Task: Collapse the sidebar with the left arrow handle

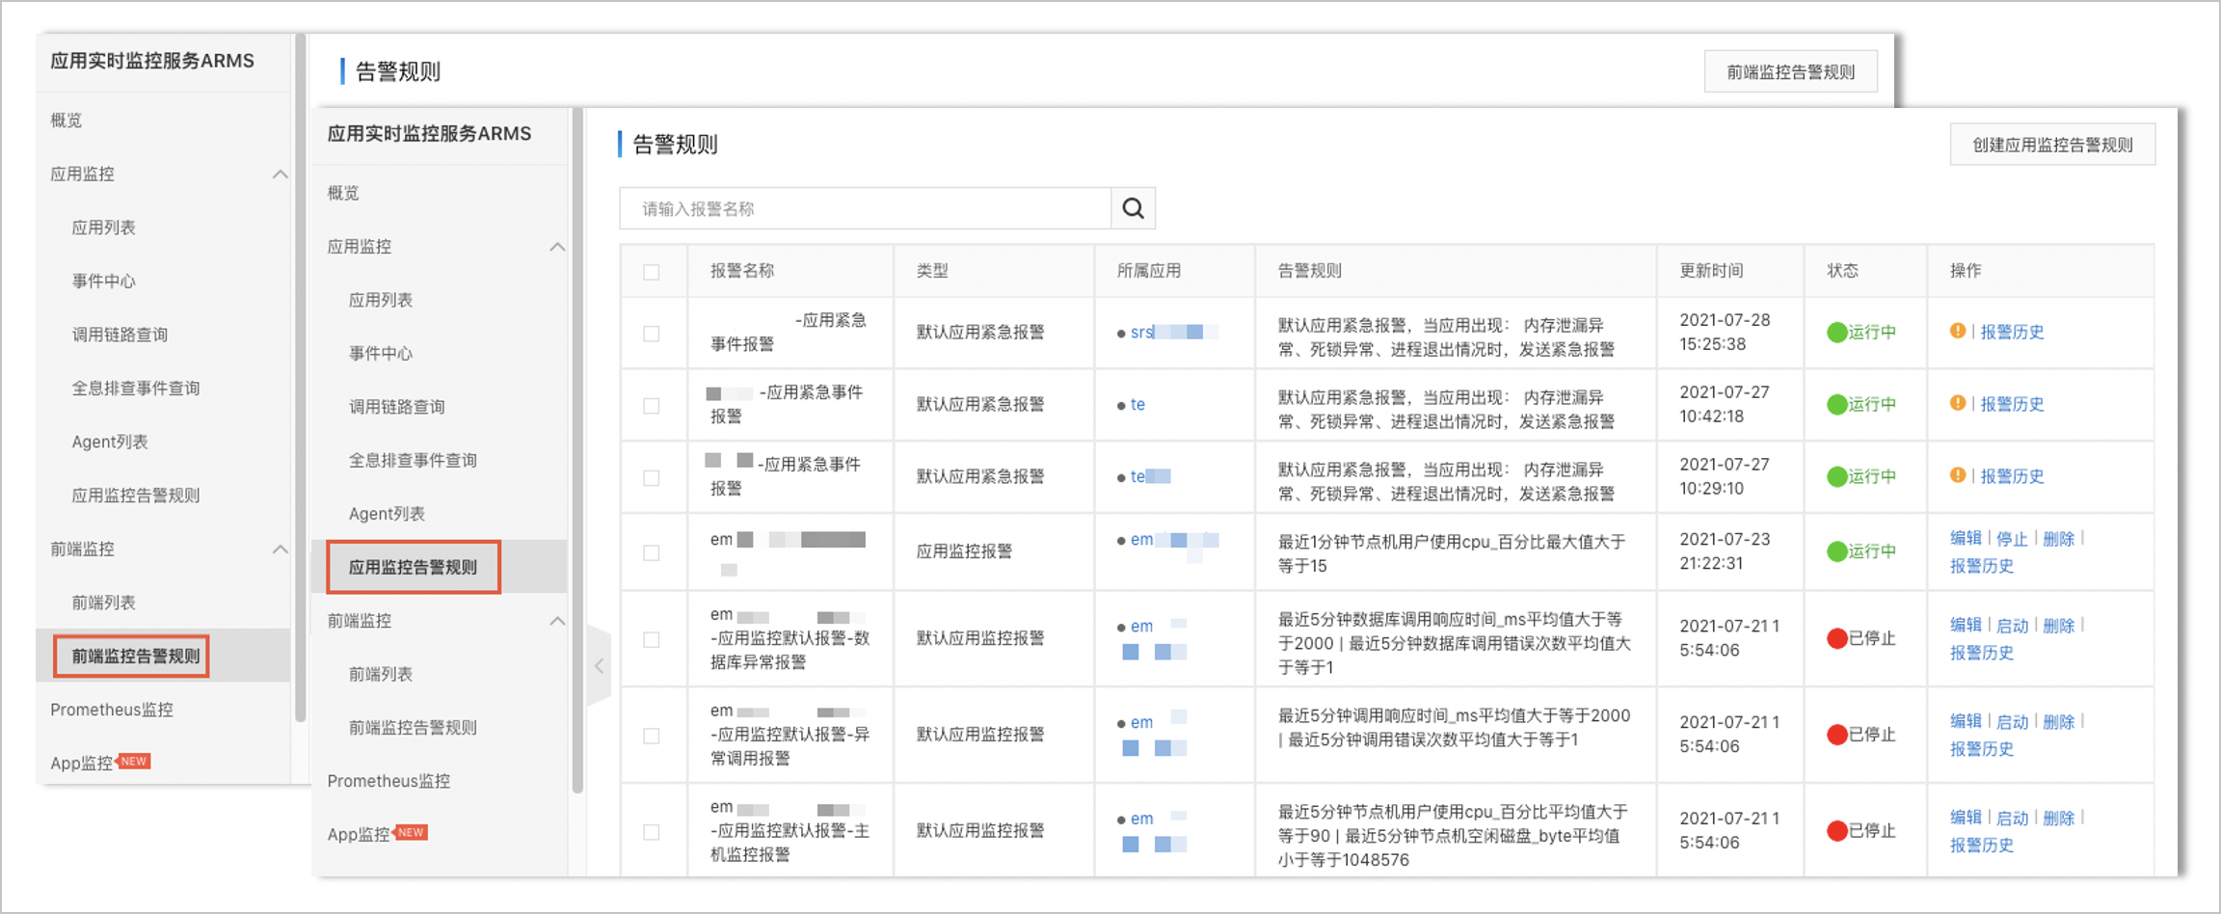Action: point(599,666)
